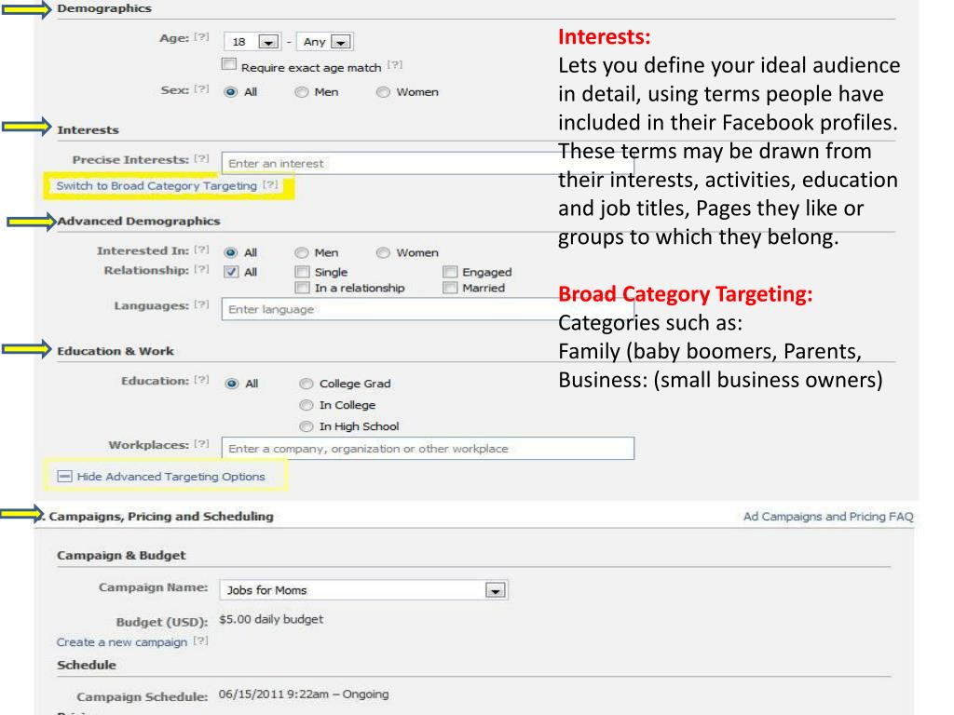This screenshot has height=715, width=954.
Task: Select the In High School option
Action: point(306,426)
